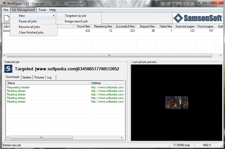225x149 pixels.
Task: Click the New submenu arrow
Action: click(x=54, y=16)
